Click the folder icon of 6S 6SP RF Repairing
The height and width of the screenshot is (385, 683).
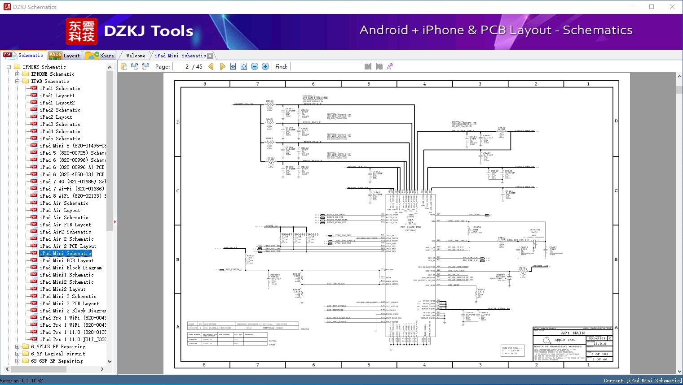[26, 361]
